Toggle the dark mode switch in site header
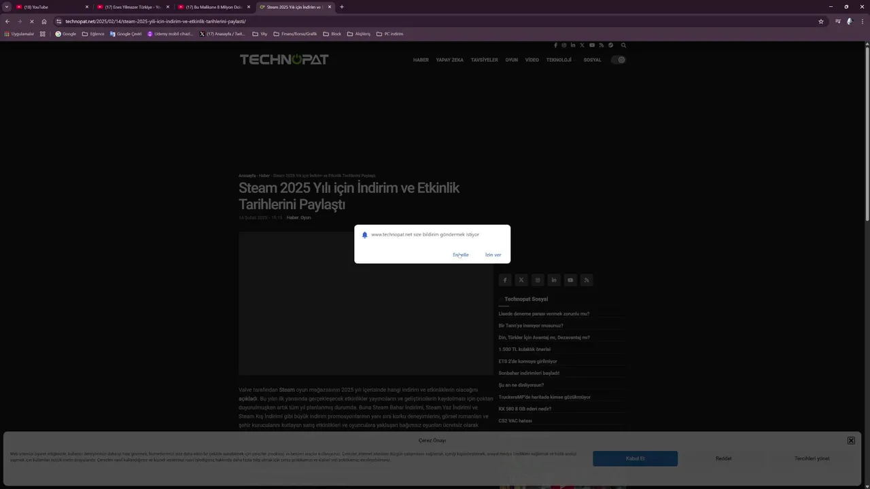This screenshot has width=870, height=489. (618, 60)
